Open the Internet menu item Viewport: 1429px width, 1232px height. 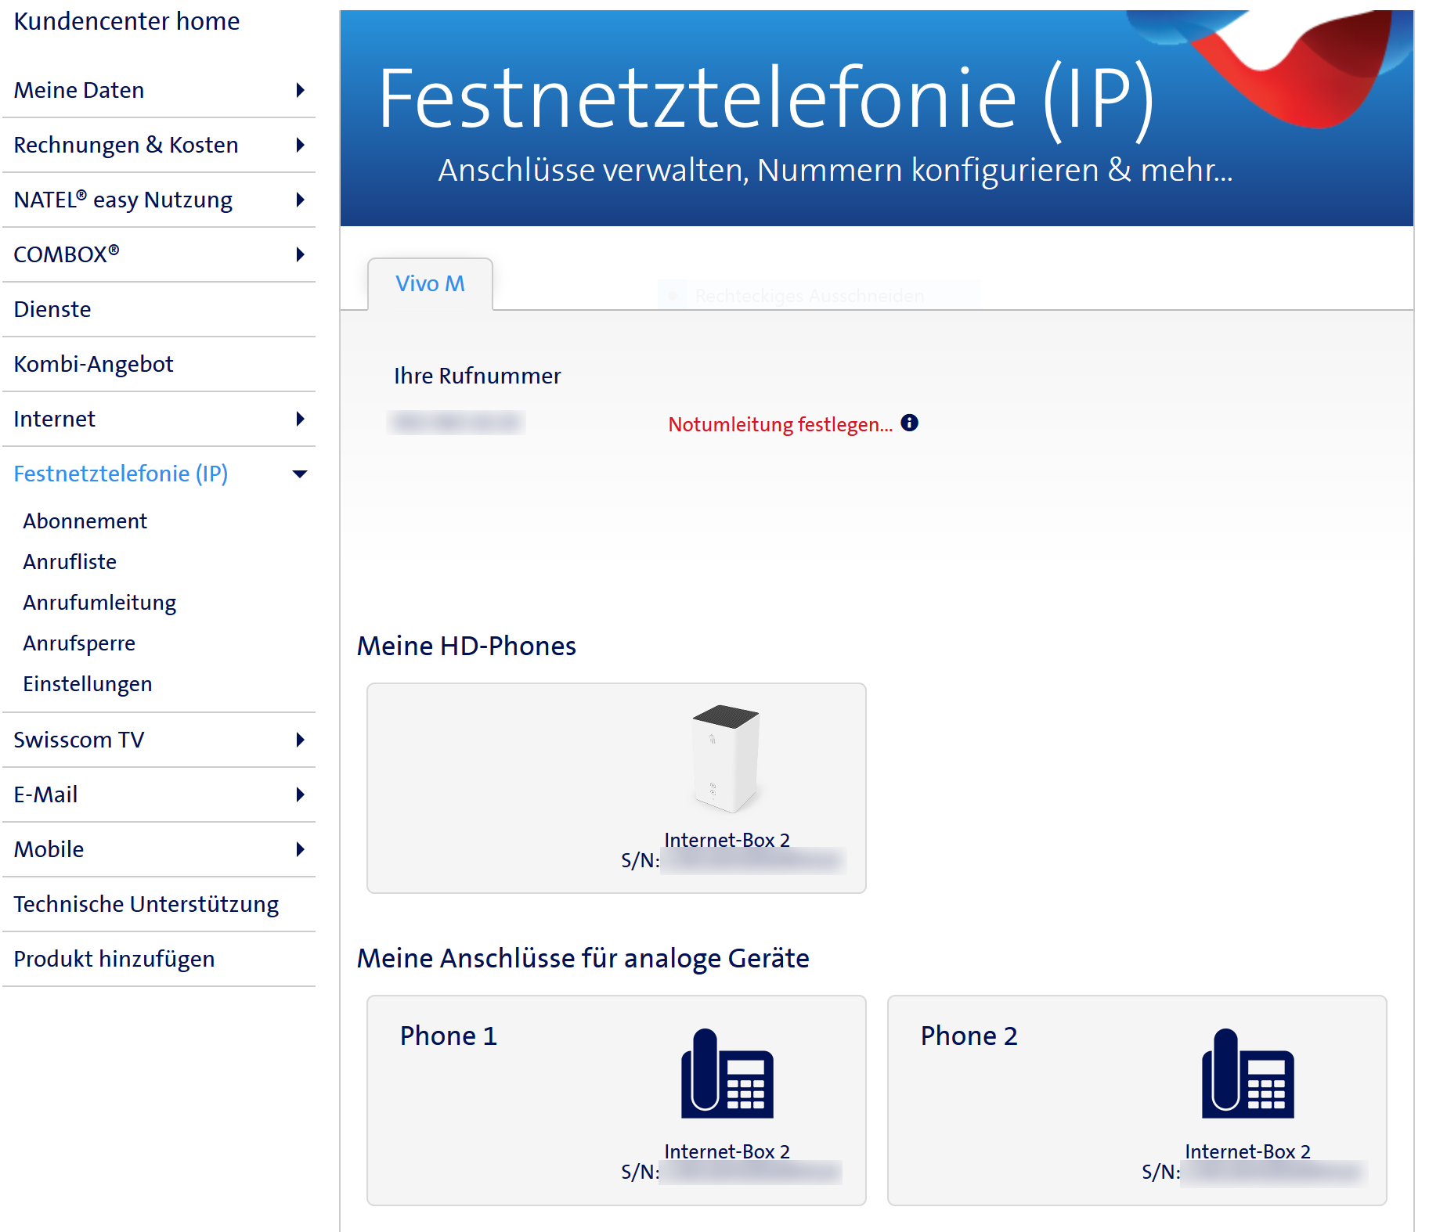(55, 419)
